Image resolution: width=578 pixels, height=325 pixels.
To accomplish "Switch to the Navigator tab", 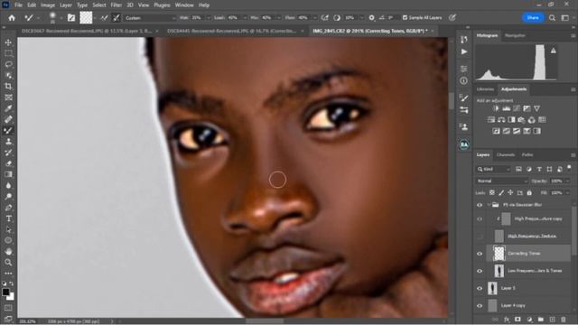I will [515, 36].
